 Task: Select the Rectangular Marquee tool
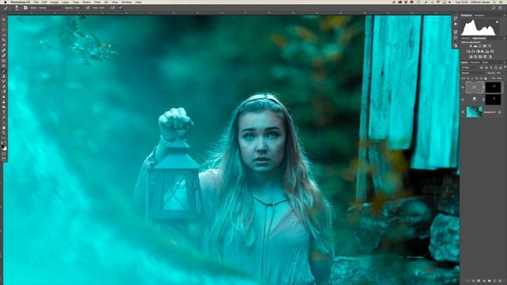click(x=4, y=25)
